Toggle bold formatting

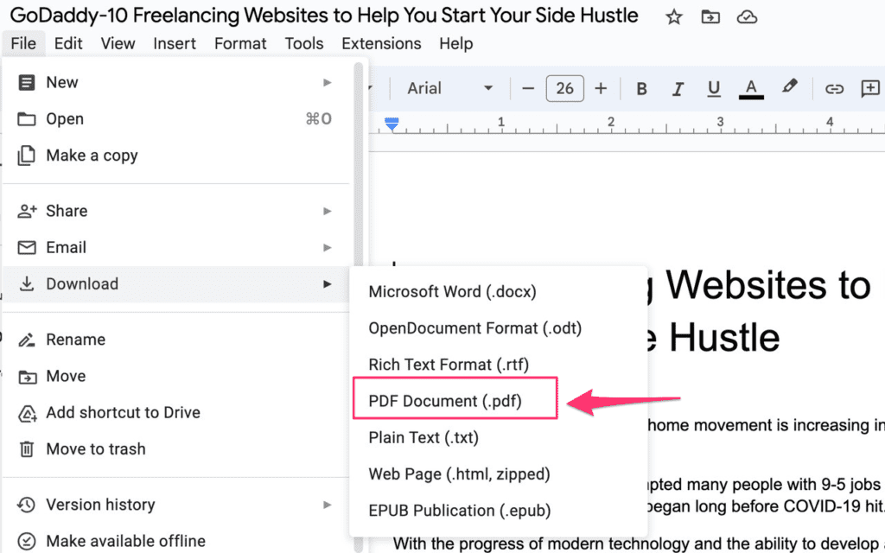click(x=641, y=89)
